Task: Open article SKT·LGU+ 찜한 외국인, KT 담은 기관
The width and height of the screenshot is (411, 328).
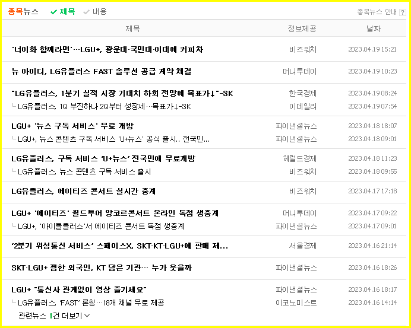Action: pos(102,268)
